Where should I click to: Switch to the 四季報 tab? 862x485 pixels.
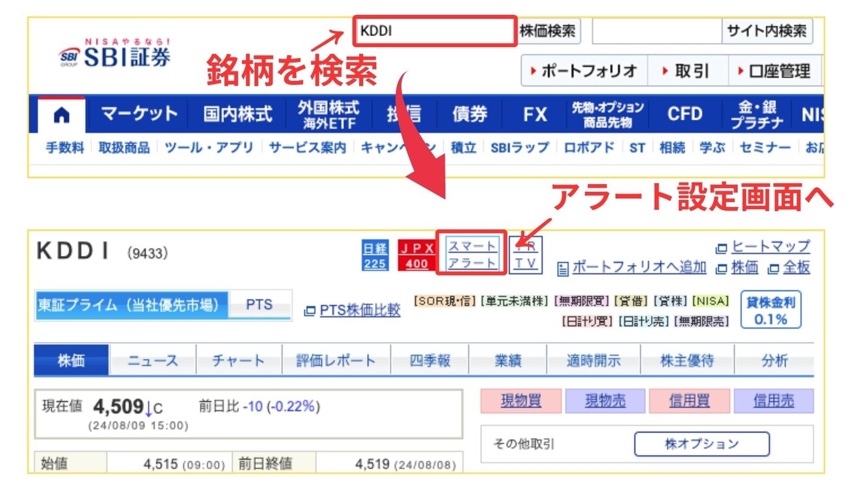tap(430, 360)
